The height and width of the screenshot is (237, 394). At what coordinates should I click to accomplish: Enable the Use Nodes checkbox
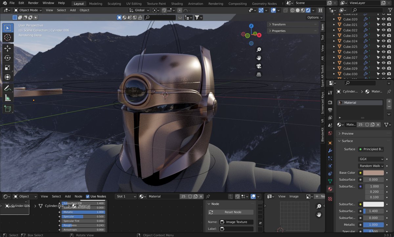pyautogui.click(x=88, y=196)
